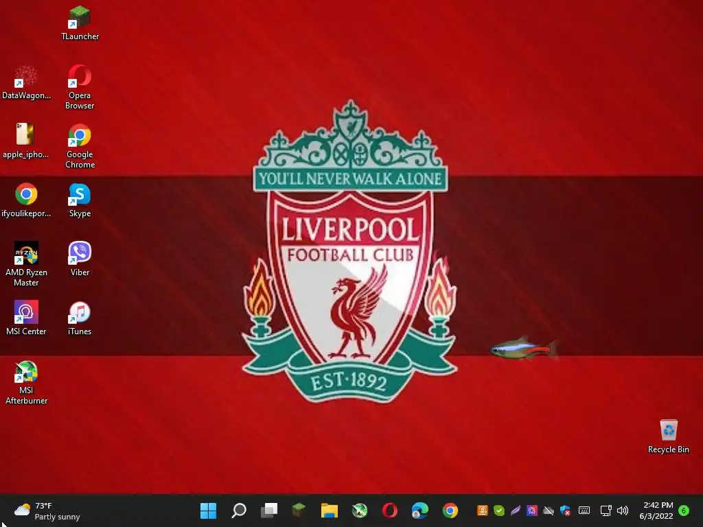Open Windows Security shield tray icon
Viewport: 703px width, 527px height.
(x=565, y=511)
